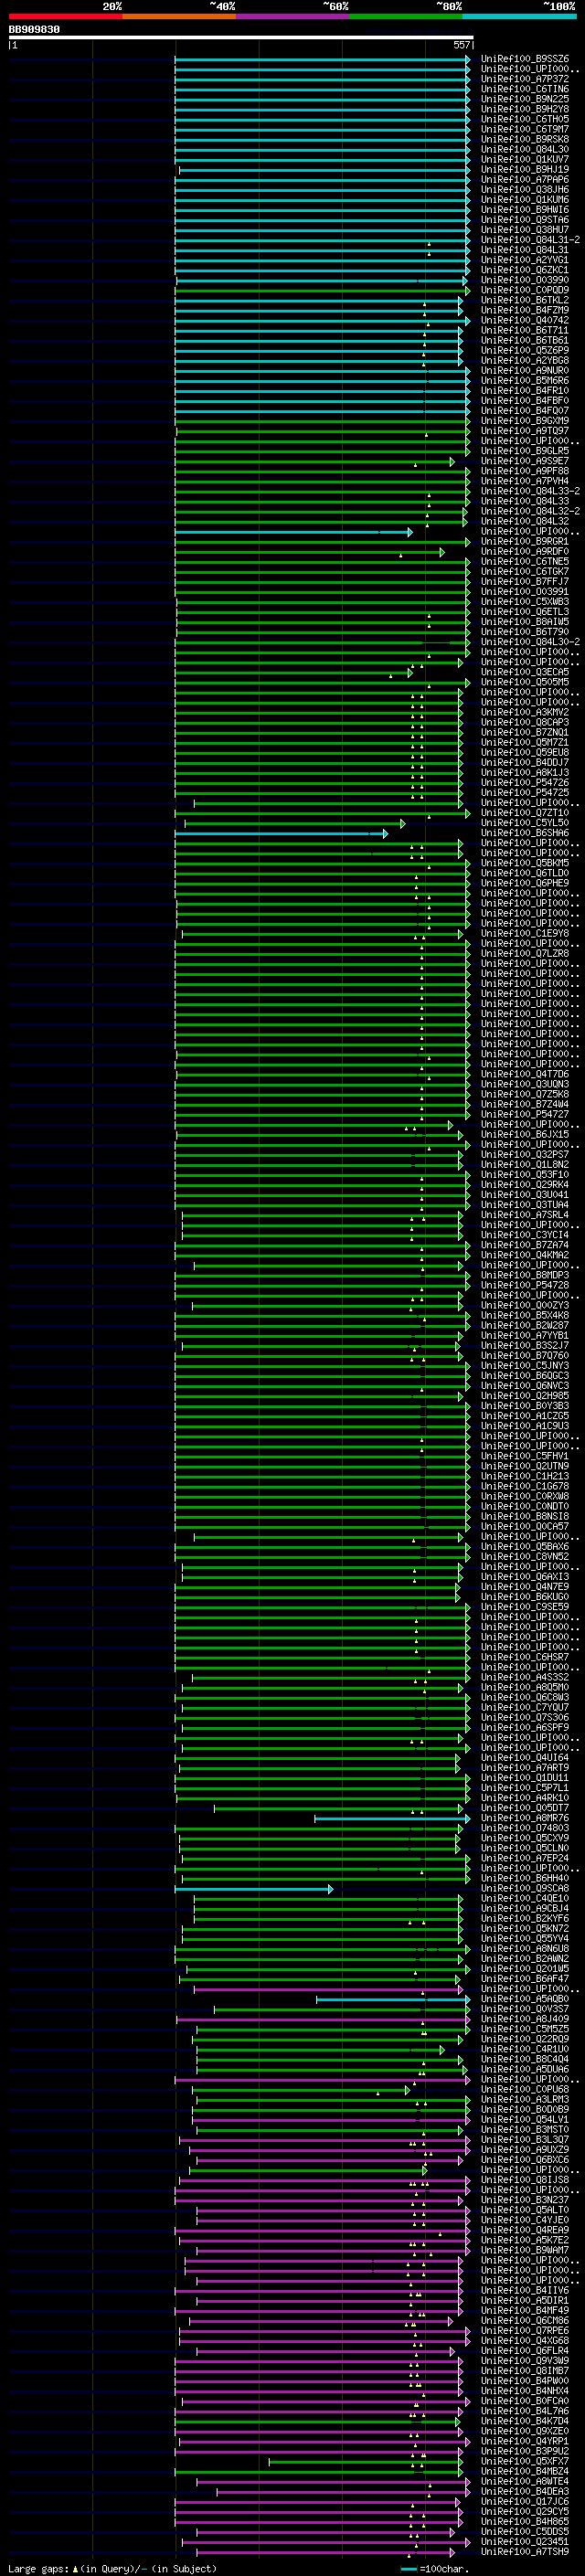Select the hit label UniRef100_P54726
Viewport: 585px width, 2576px height.
click(x=525, y=784)
